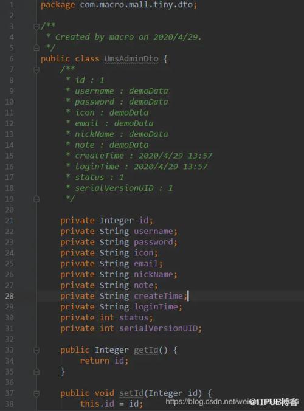
Task: Click the createTime field declaration
Action: [x=124, y=296]
